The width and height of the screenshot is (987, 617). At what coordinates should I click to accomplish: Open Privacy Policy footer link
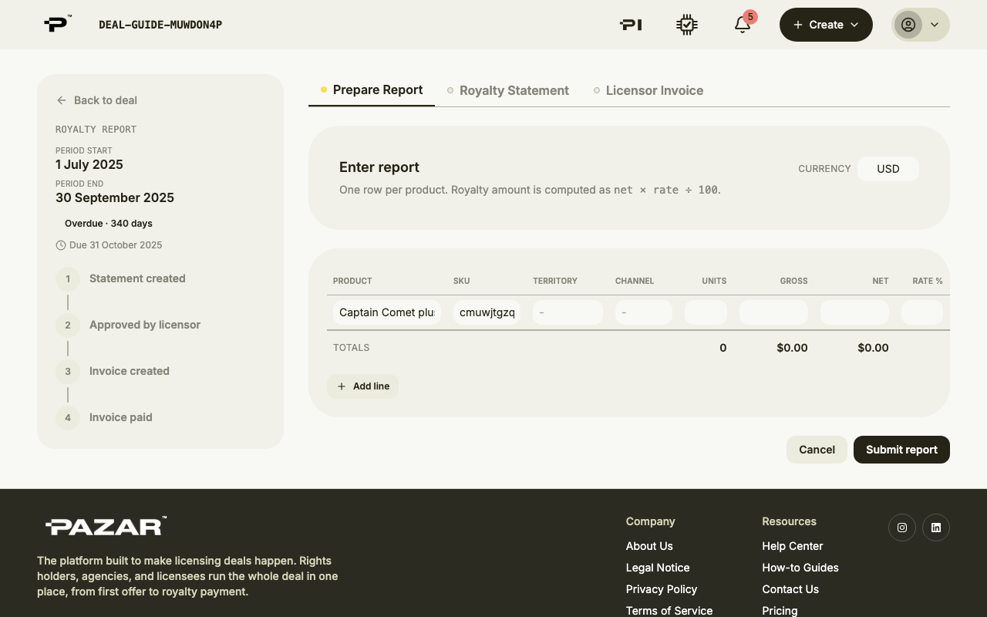[662, 589]
